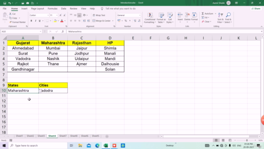Toggle Italic formatting

tap(35, 21)
